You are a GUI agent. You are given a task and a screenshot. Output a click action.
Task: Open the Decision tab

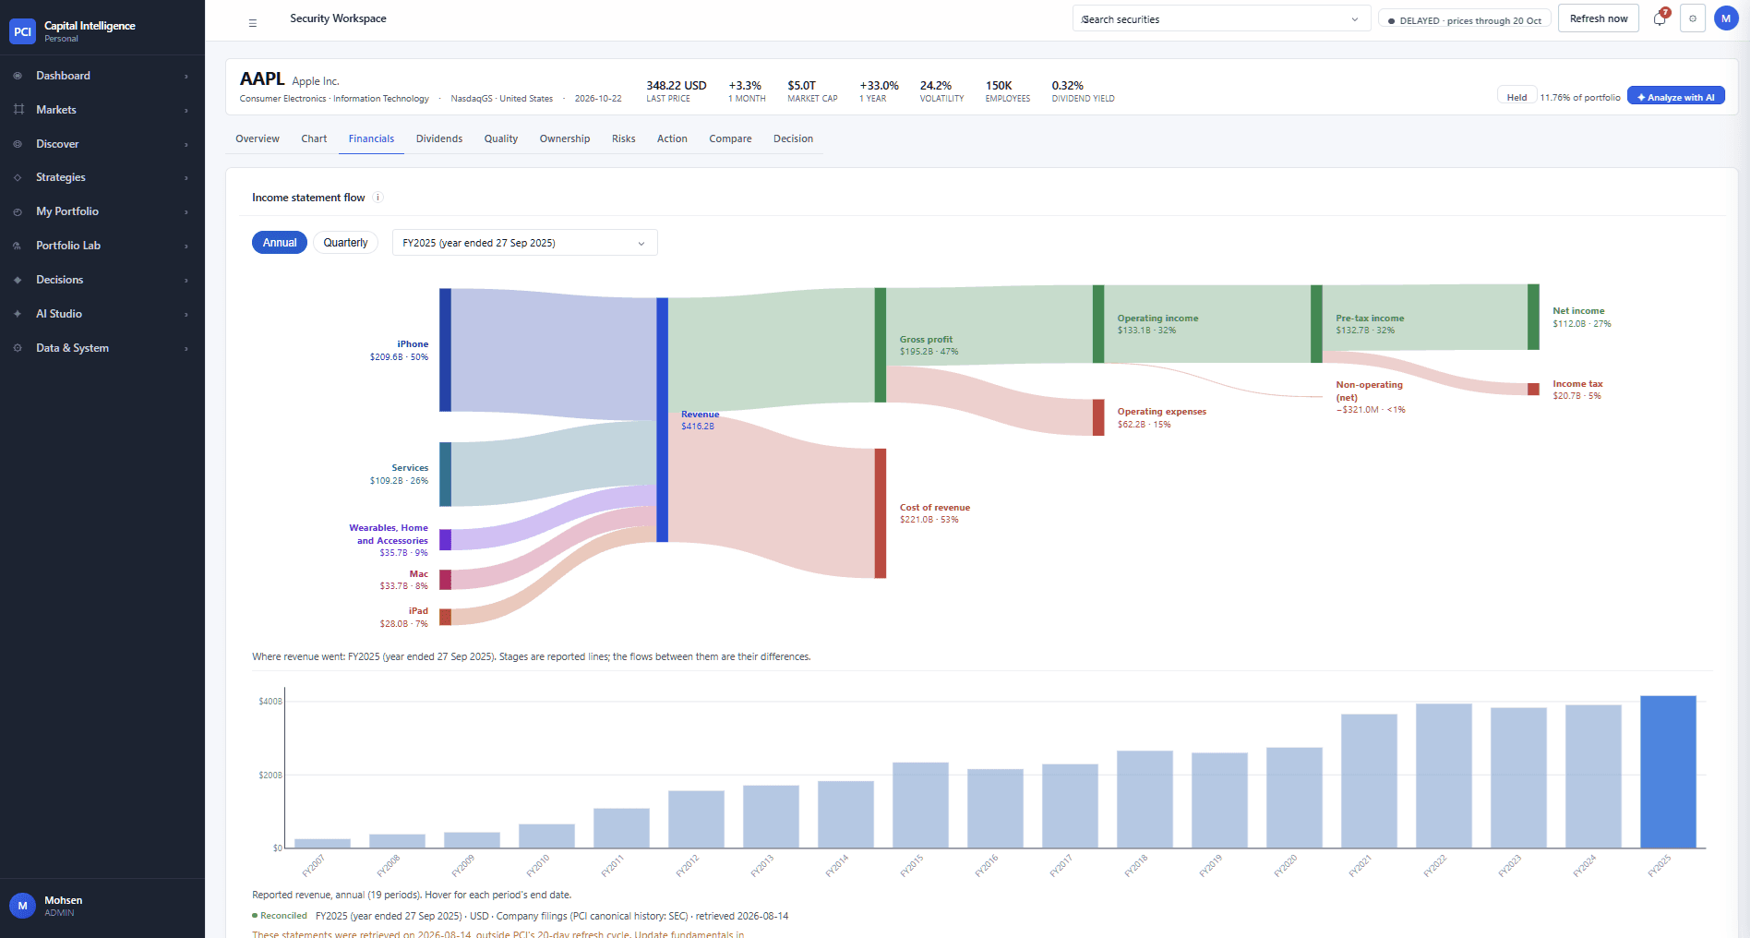[793, 138]
